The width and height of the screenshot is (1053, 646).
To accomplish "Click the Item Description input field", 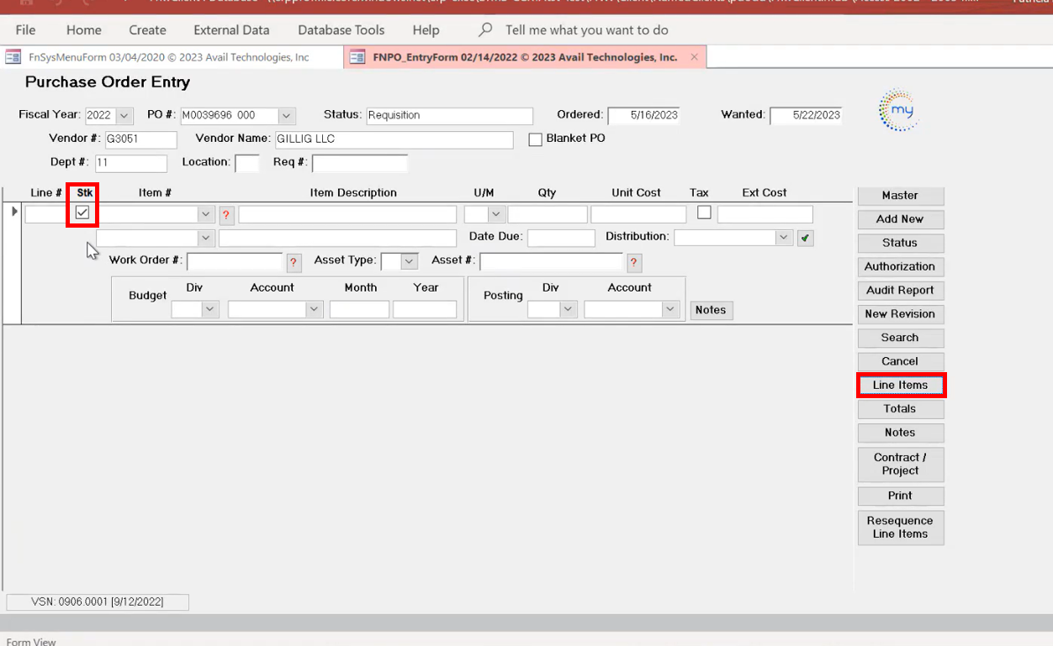I will coord(347,214).
